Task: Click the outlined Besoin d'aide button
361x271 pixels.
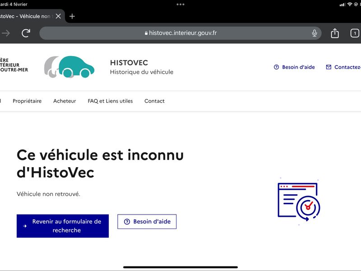Action: (x=147, y=221)
